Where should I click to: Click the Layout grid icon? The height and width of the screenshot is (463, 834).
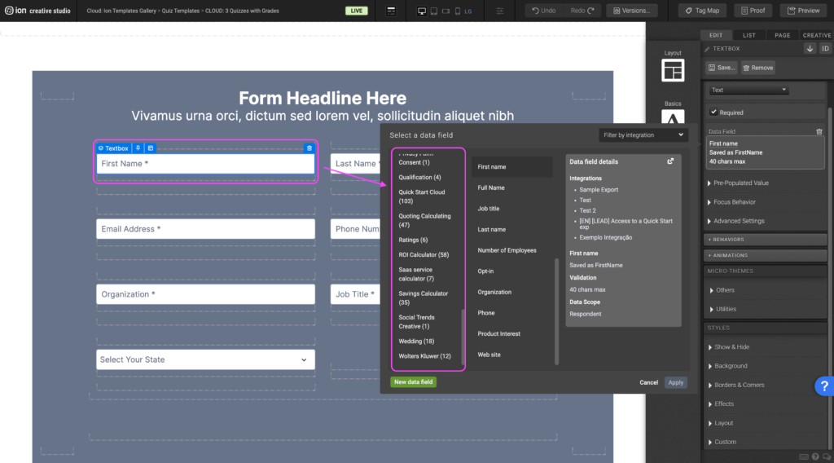pyautogui.click(x=673, y=71)
